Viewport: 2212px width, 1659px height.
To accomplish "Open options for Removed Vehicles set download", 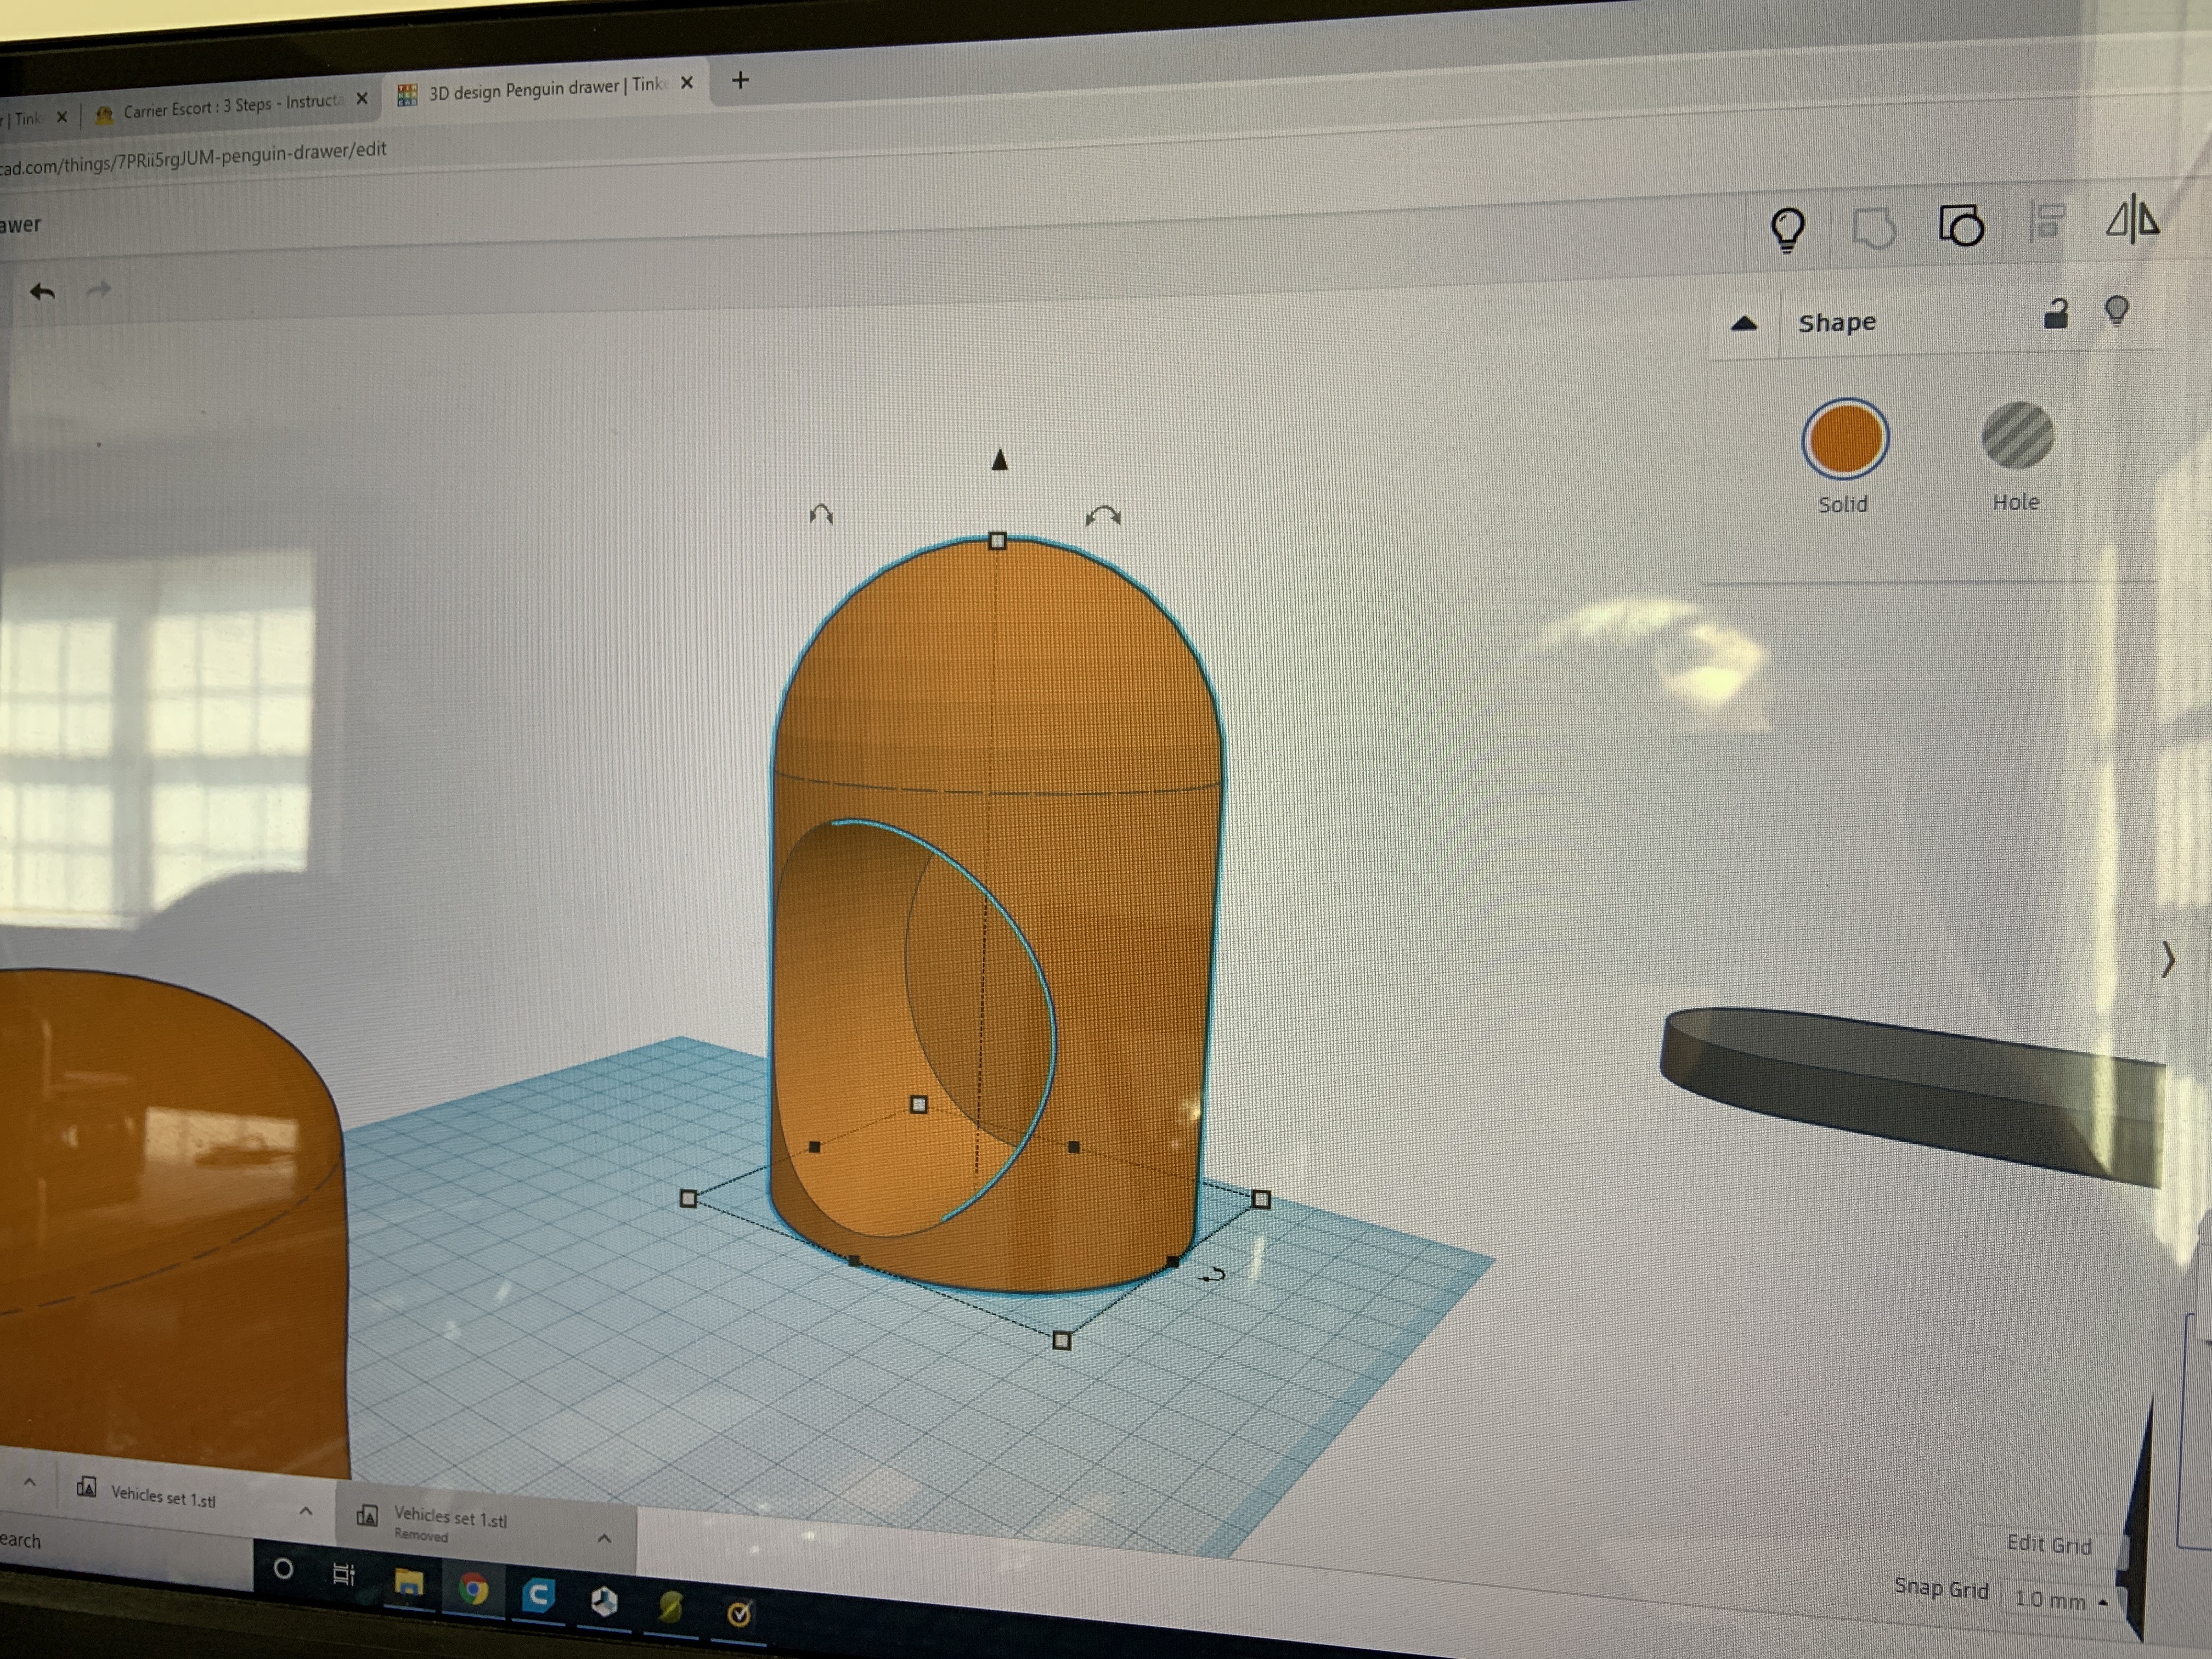I will point(604,1538).
